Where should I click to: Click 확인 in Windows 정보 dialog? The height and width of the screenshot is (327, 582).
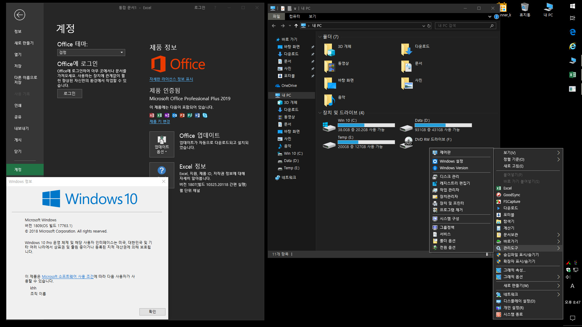[x=152, y=312]
